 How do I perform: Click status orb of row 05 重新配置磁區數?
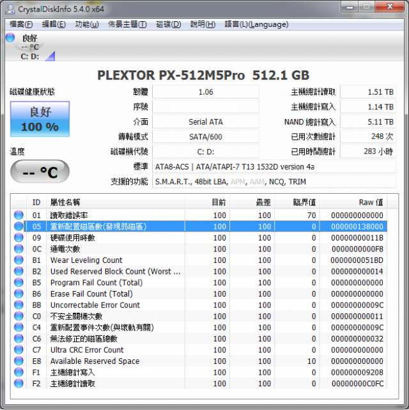19,226
